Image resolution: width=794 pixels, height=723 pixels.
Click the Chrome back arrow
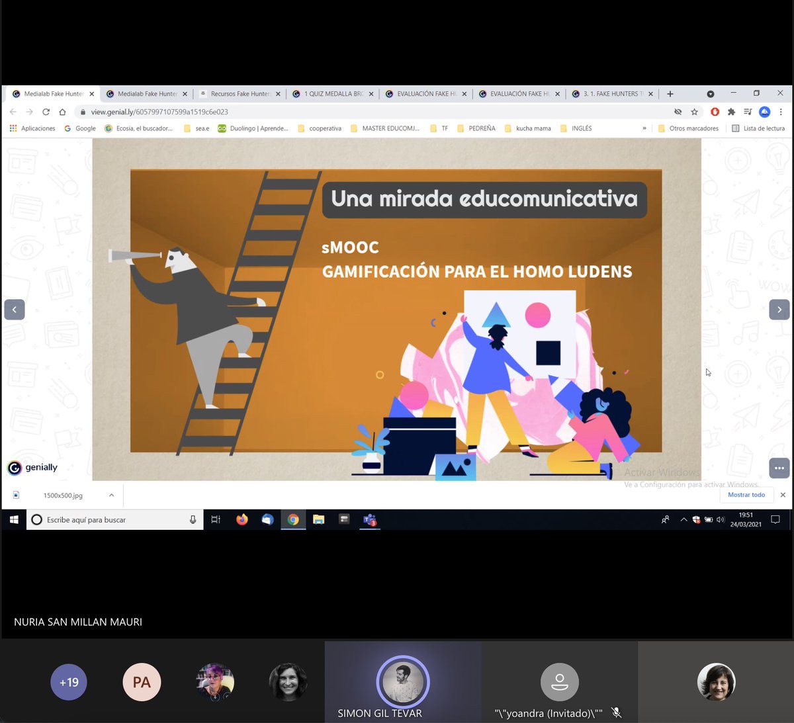(x=13, y=112)
